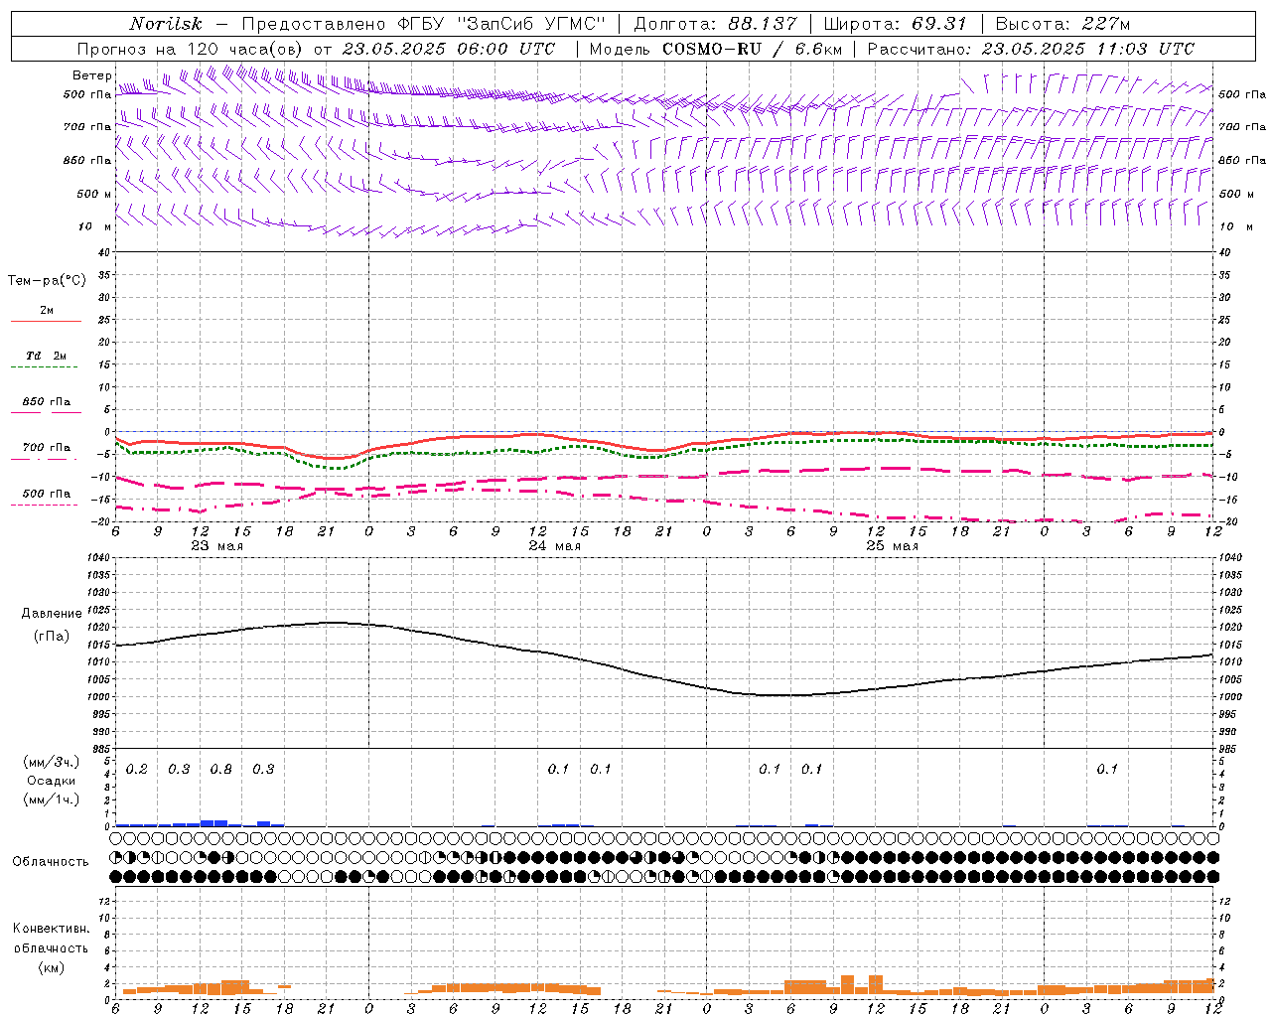Click the (км) unit label
This screenshot has height=1017, width=1271.
tap(52, 967)
